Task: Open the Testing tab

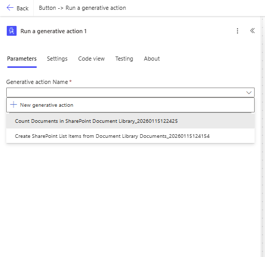Action: [x=124, y=59]
